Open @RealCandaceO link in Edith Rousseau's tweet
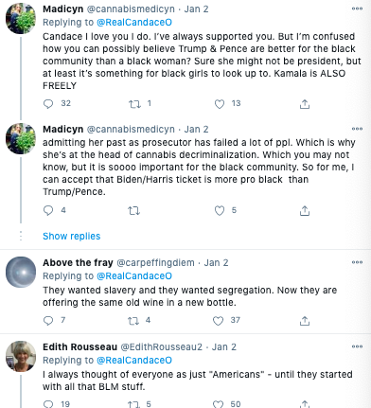Screen dimensions: 371x408 (x=134, y=360)
